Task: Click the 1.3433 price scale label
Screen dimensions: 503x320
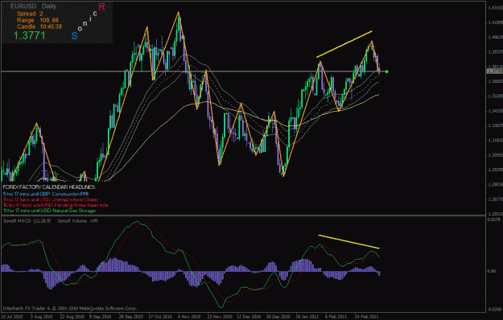Action: 495,111
